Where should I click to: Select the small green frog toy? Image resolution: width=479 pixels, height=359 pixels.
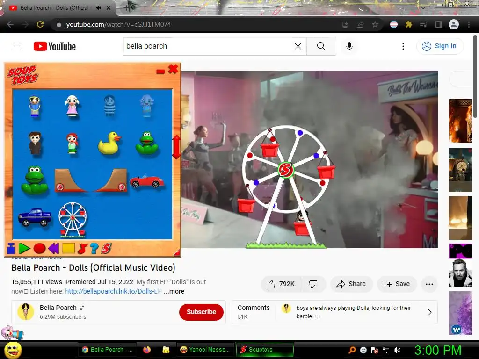147,143
